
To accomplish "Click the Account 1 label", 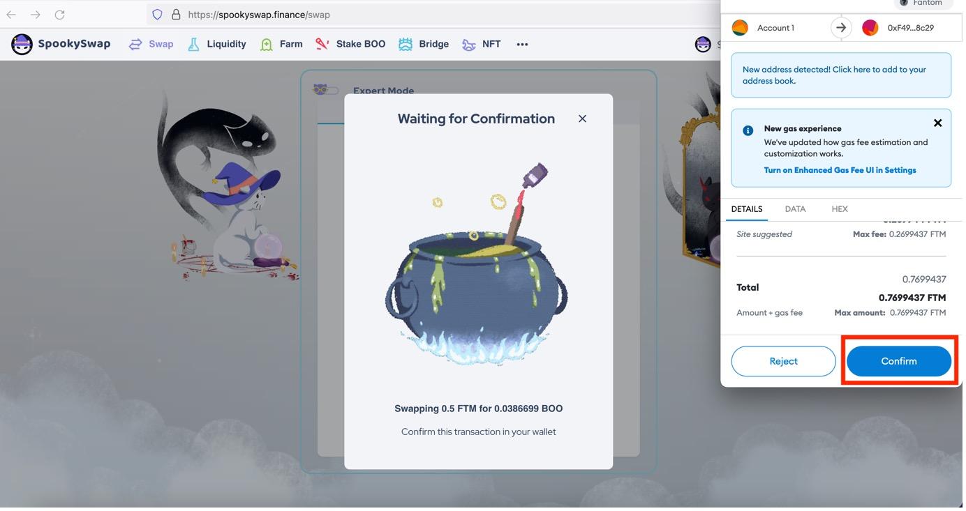I will click(775, 28).
